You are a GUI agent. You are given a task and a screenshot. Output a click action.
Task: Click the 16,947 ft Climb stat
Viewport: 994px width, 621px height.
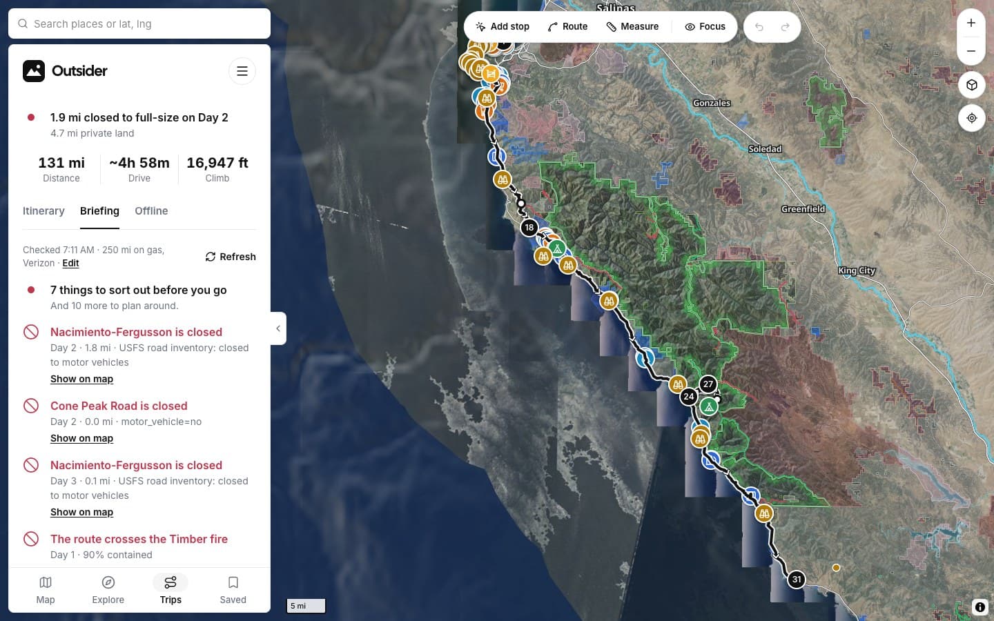217,169
